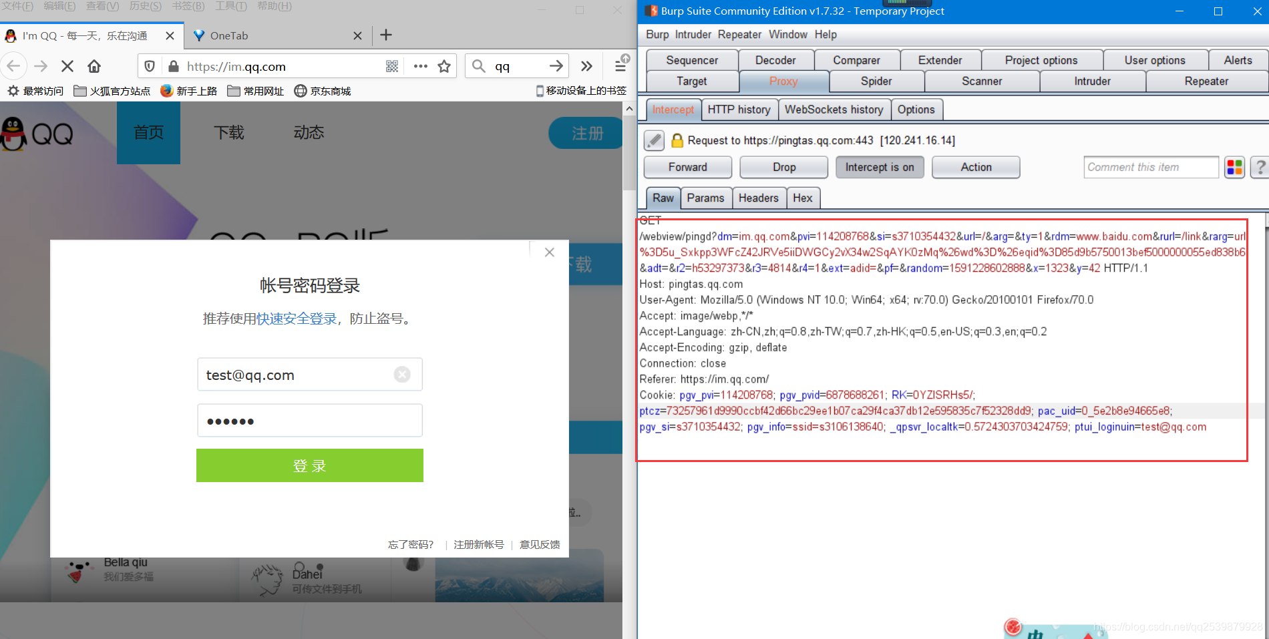Click the help question mark icon

click(x=1260, y=167)
